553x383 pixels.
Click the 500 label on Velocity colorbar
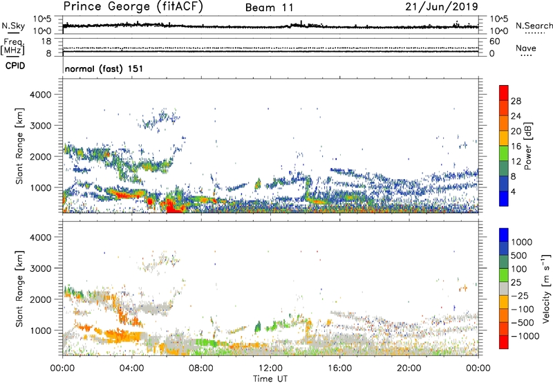click(519, 255)
